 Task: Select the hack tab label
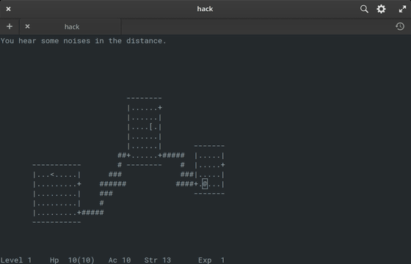point(72,26)
